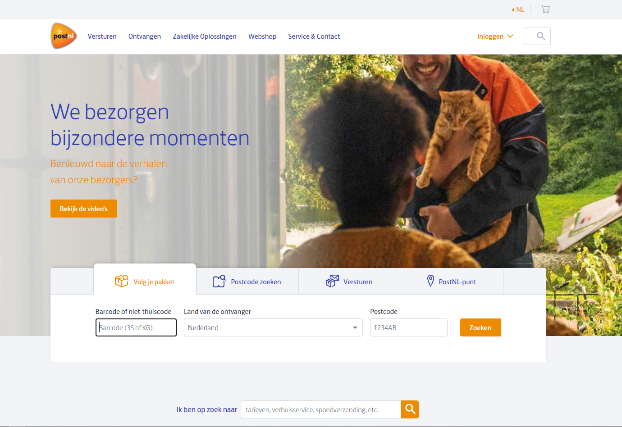Switch language via NL selector

point(518,9)
